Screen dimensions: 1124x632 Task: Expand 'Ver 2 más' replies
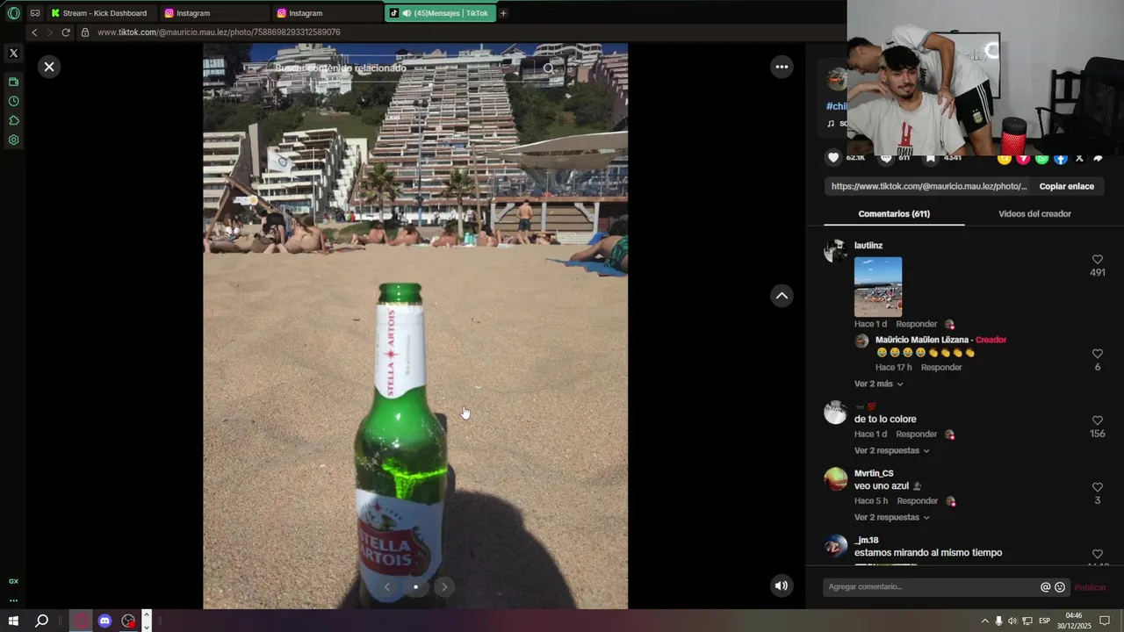(878, 384)
